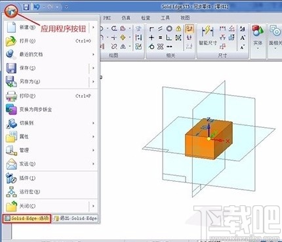Switch to the 视图 view tab
The image size is (282, 242).
coord(185,18)
